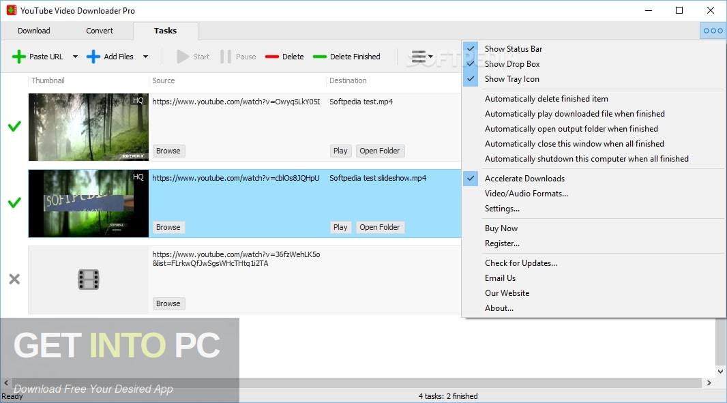Screen dimensions: 727x403
Task: Click HQ badge on slideshow thumbnail
Action: 138,177
